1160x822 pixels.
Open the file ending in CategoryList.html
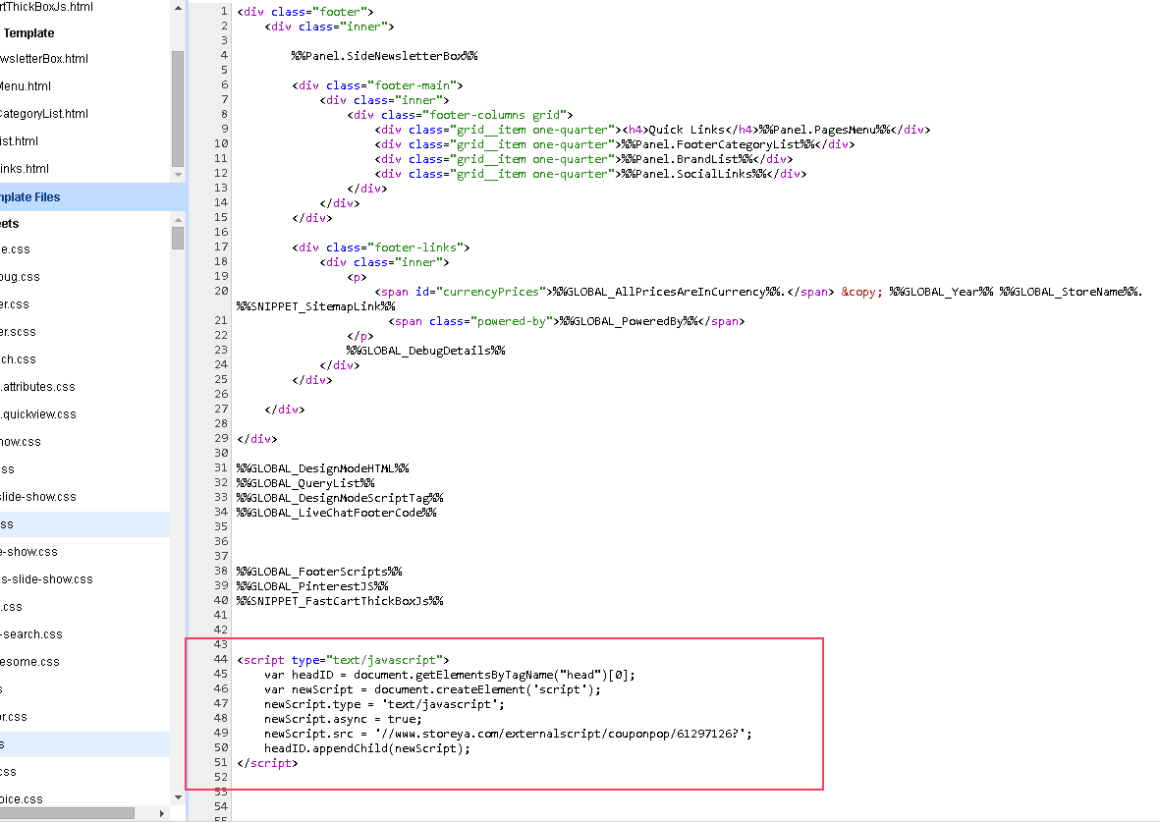pos(44,114)
